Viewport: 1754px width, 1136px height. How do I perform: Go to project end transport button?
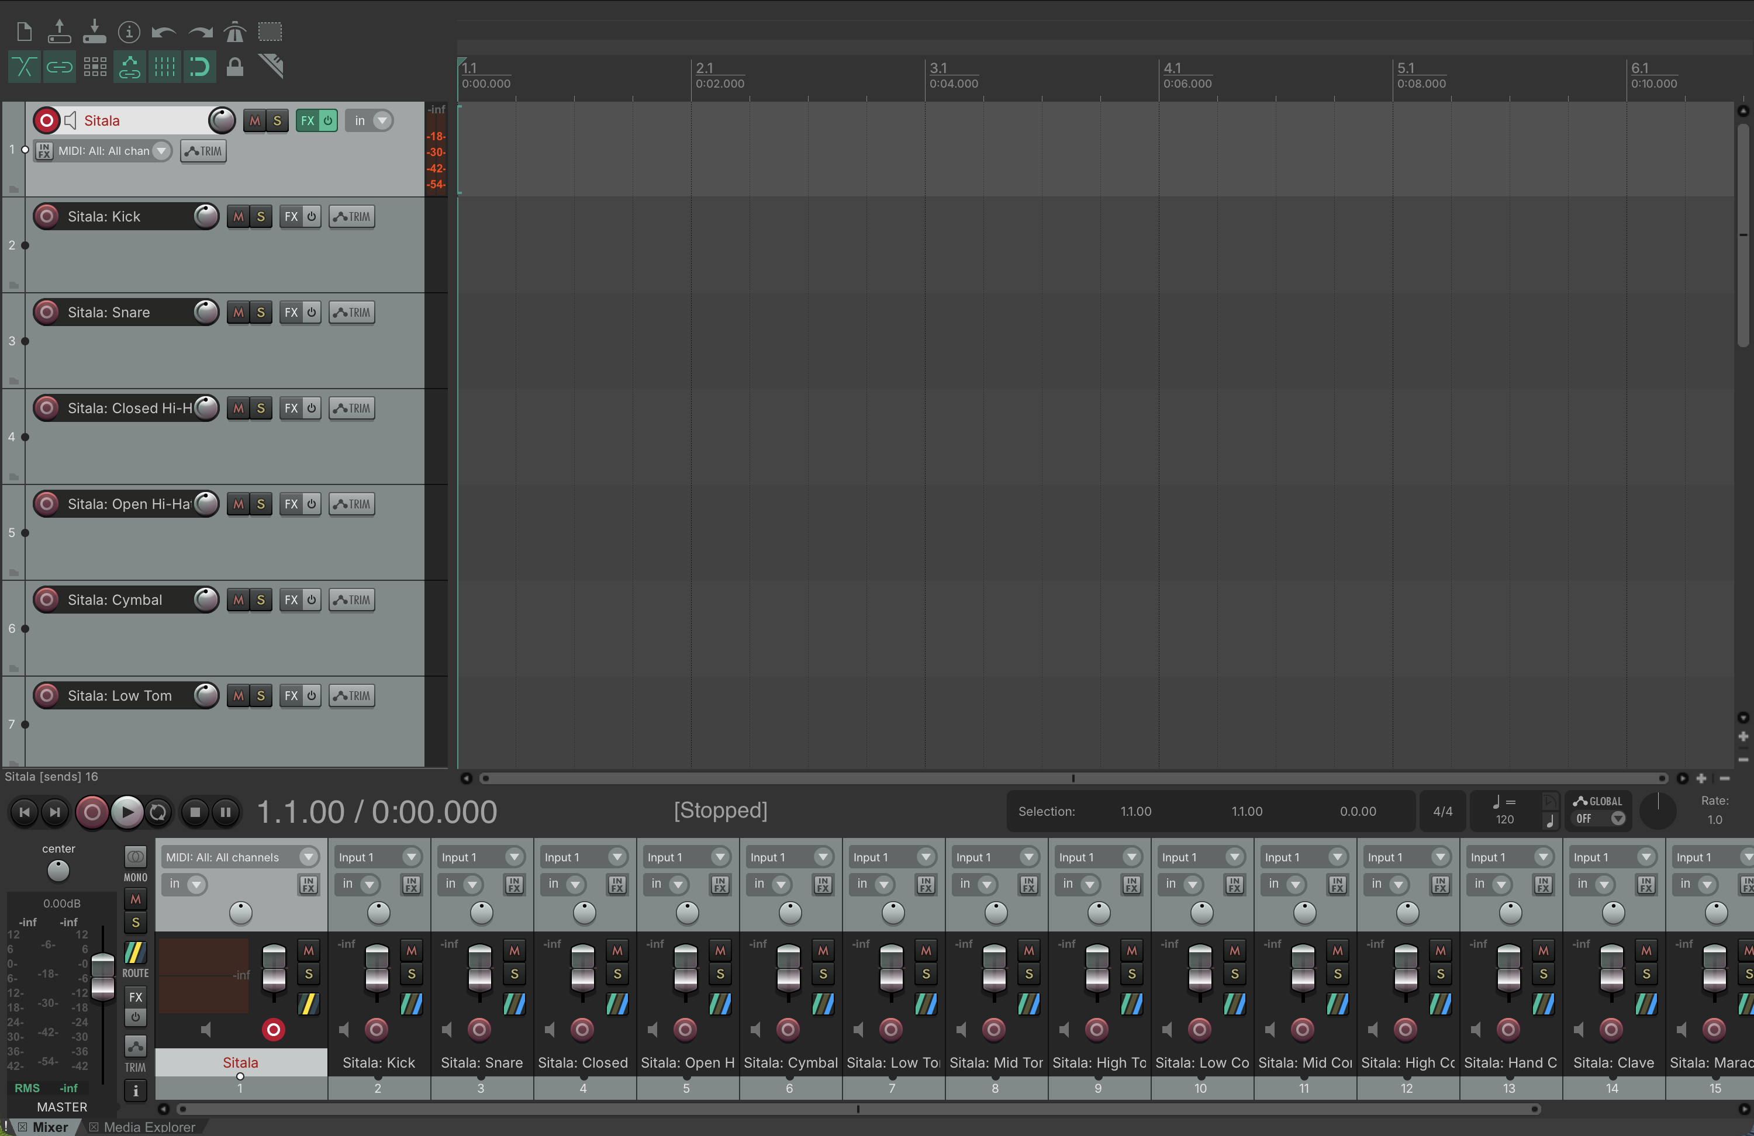(54, 812)
